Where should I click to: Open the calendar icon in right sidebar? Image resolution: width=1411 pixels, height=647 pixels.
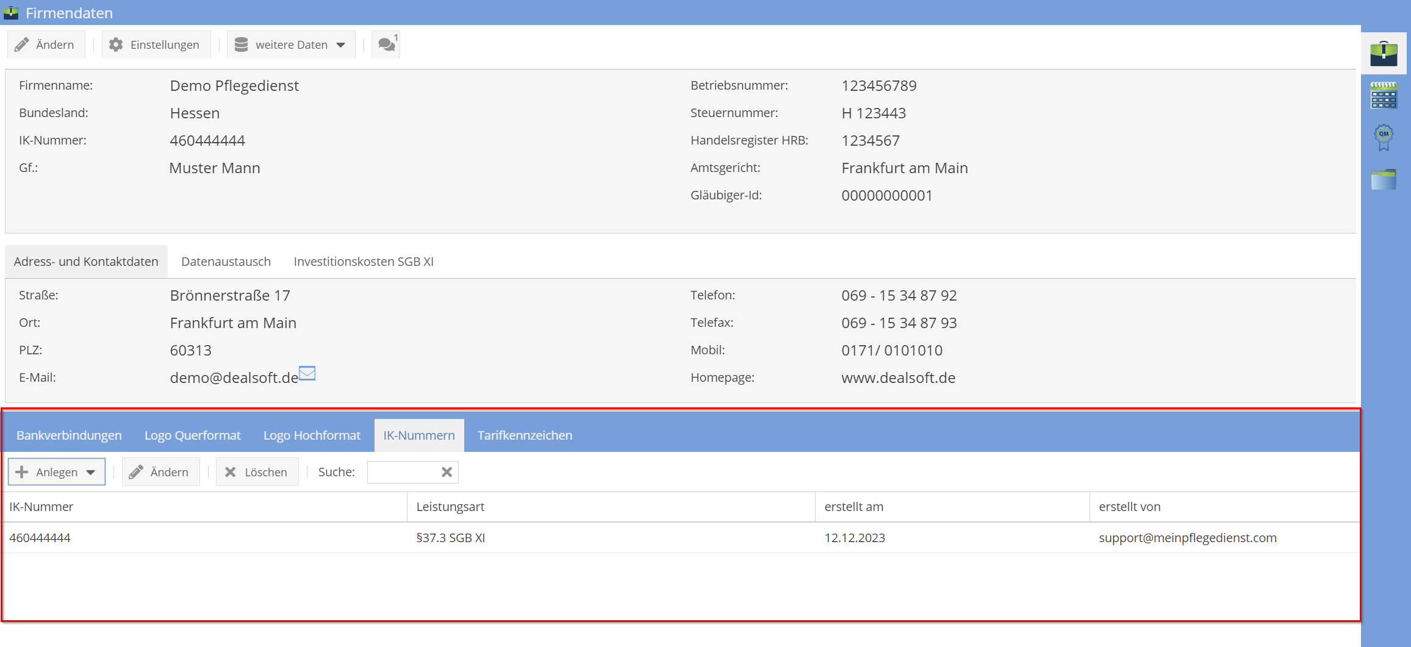1383,95
